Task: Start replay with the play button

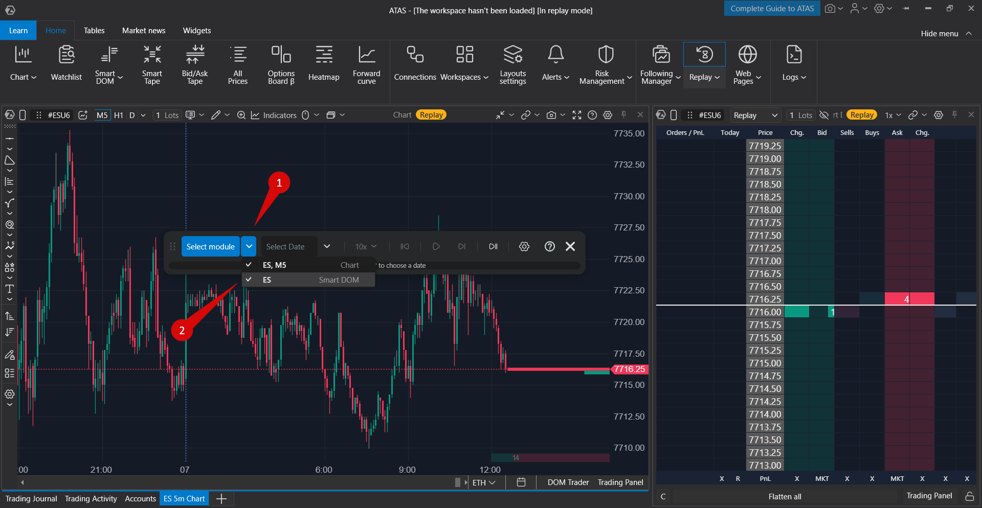Action: point(436,246)
